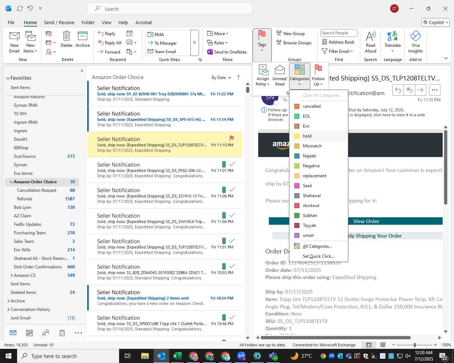Screen dimensions: 454x363
Task: Open Excel from the taskbar
Action: [177, 356]
